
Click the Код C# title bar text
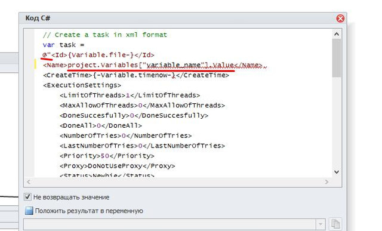coord(38,19)
